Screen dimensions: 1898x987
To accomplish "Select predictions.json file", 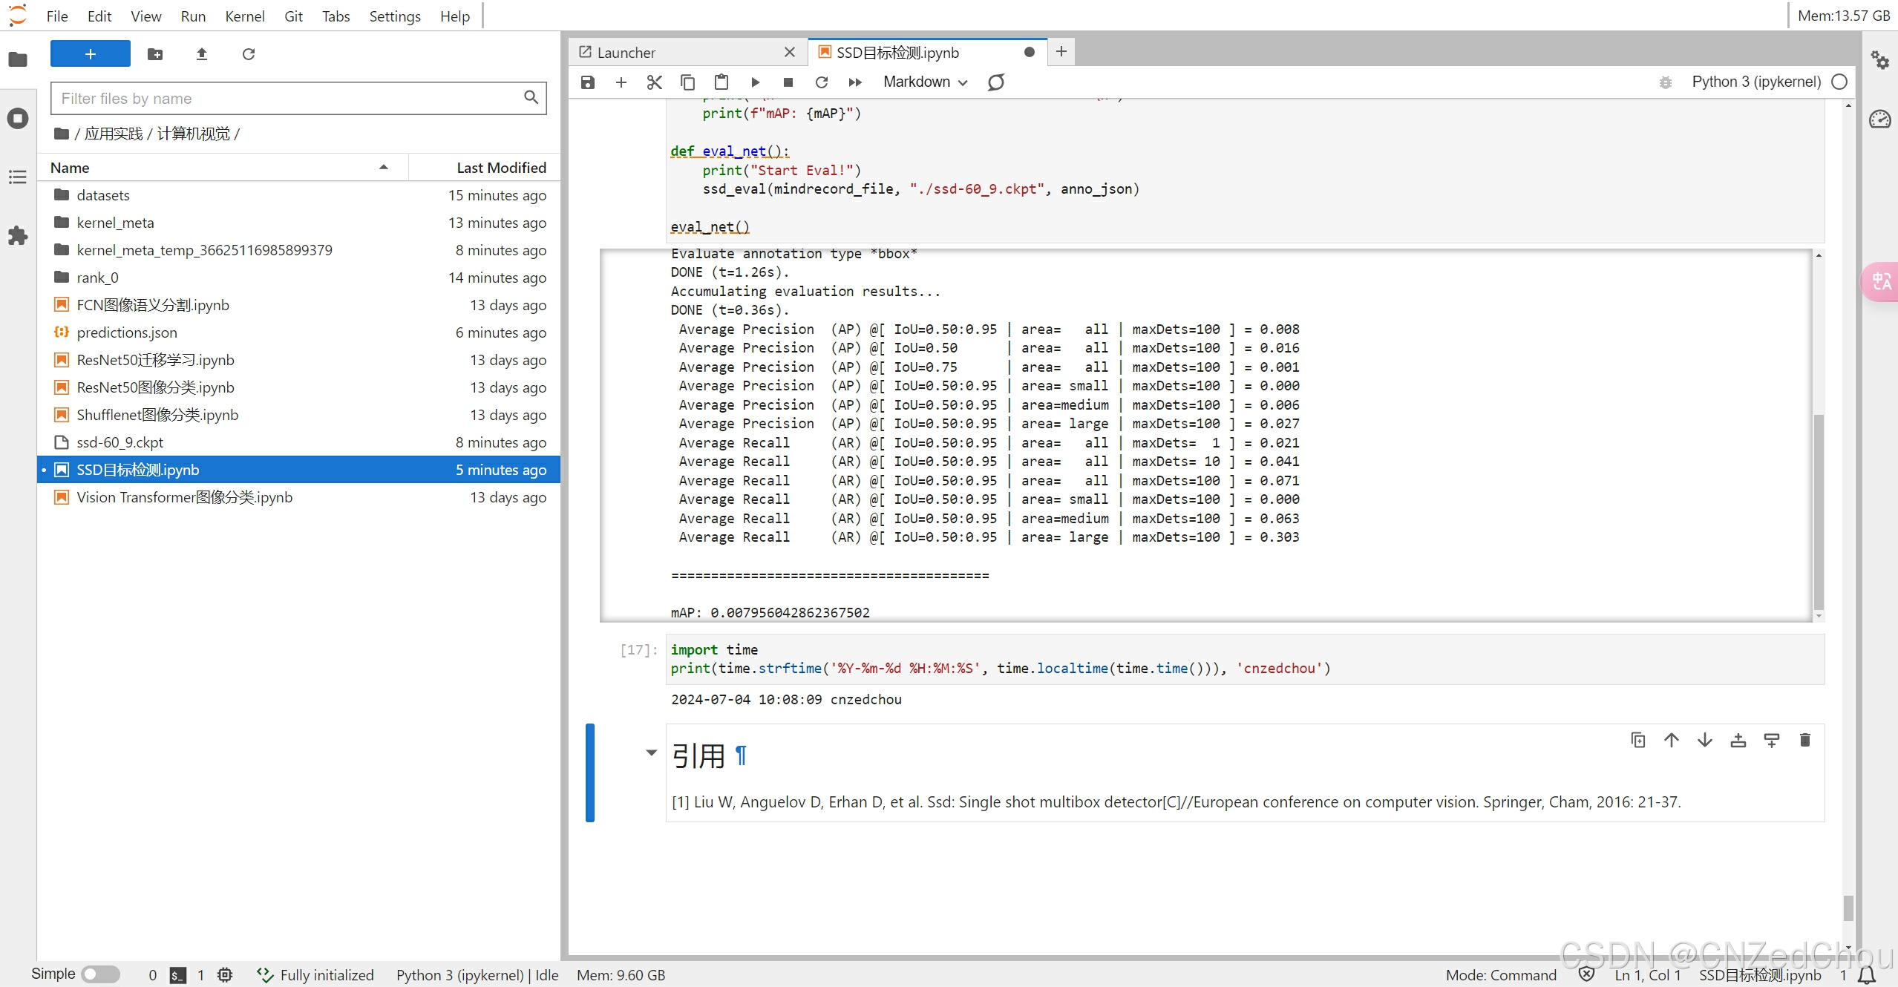I will (x=298, y=332).
